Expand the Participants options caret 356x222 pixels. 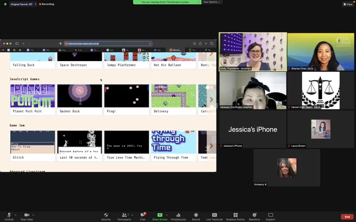(x=132, y=215)
